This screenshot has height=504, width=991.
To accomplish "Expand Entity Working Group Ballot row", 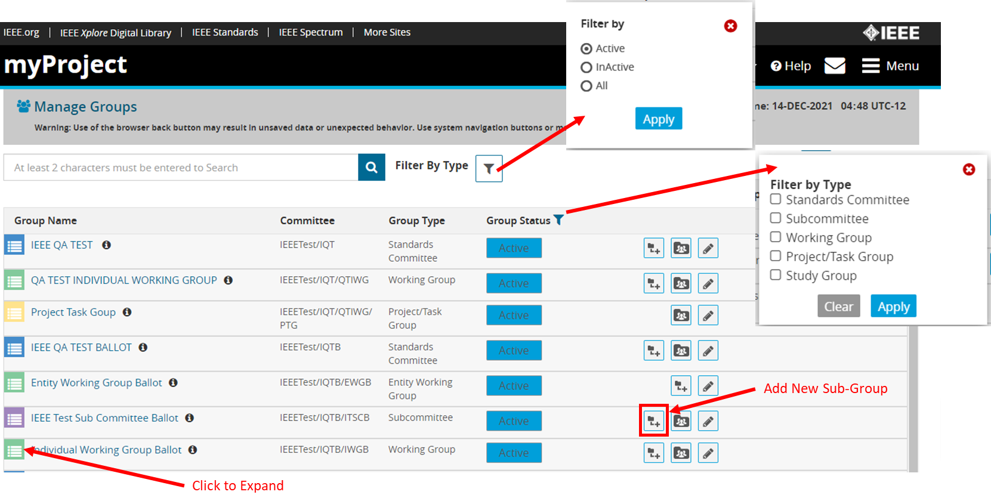I will tap(14, 382).
